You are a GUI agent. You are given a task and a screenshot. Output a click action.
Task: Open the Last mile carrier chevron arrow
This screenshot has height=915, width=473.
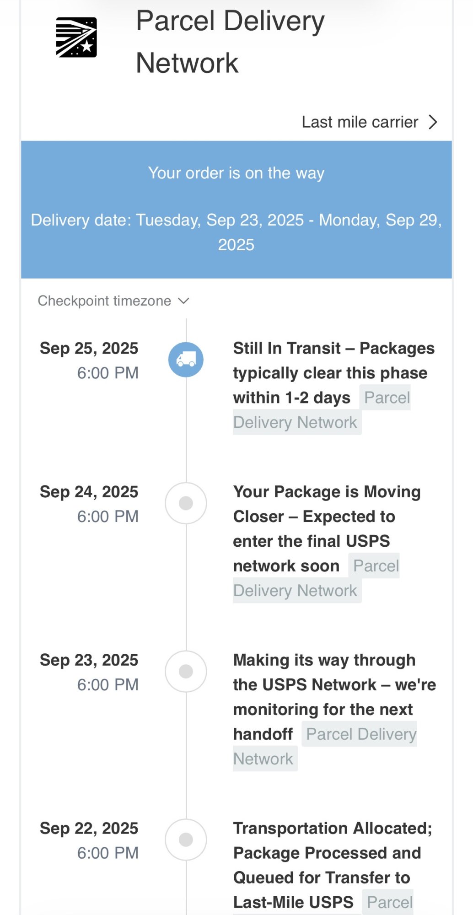[x=433, y=122]
